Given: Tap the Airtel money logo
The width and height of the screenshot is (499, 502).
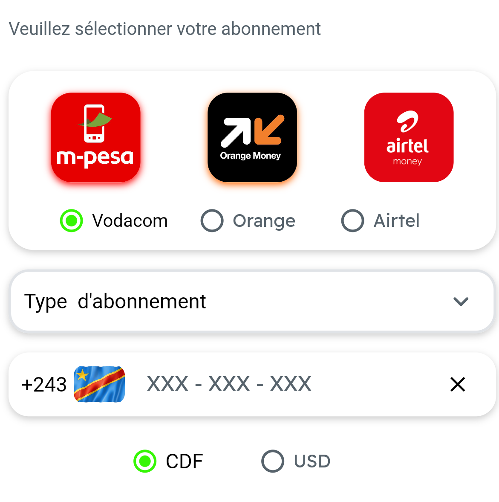Looking at the screenshot, I should [409, 137].
